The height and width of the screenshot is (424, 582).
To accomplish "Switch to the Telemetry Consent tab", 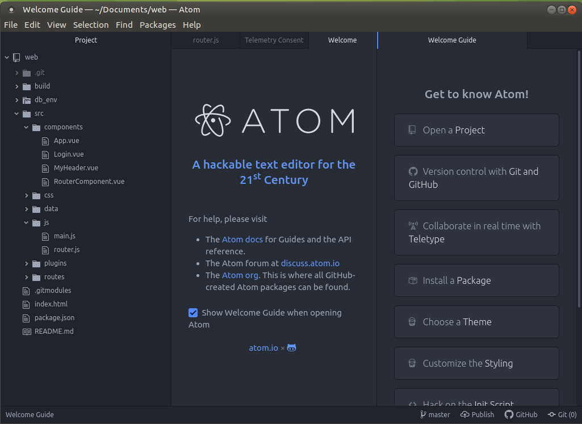I will click(x=274, y=40).
